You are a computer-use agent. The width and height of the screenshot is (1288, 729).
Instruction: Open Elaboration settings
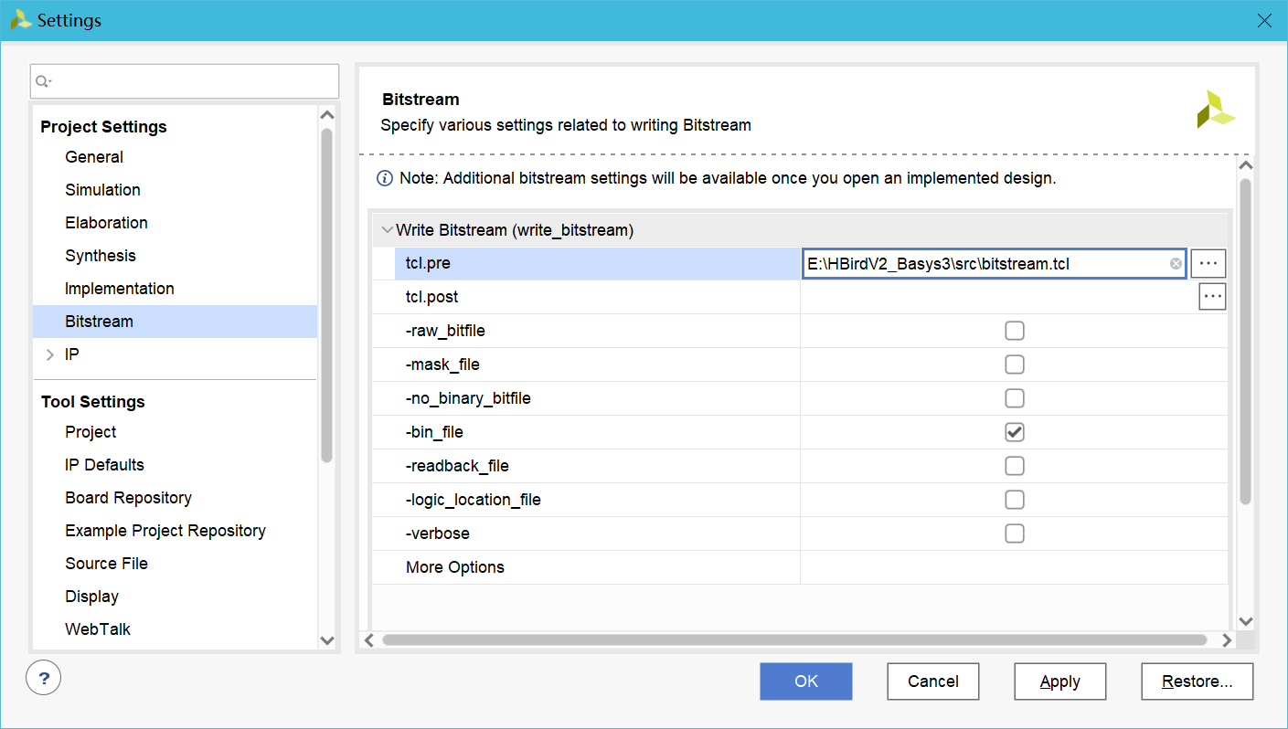(x=106, y=223)
